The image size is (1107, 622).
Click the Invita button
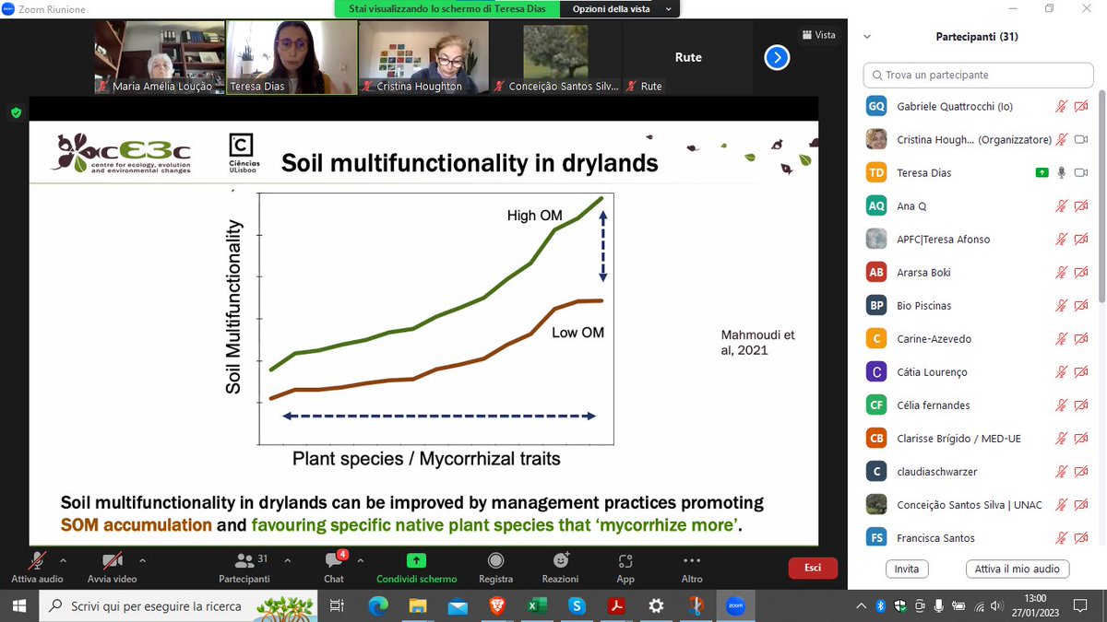click(907, 569)
